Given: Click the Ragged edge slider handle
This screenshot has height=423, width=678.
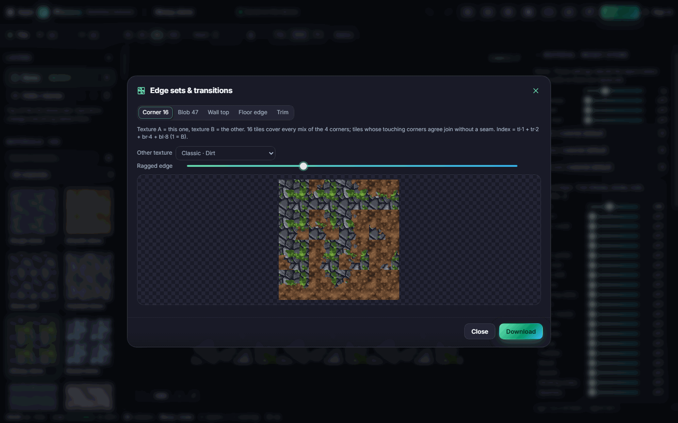Looking at the screenshot, I should 304,166.
